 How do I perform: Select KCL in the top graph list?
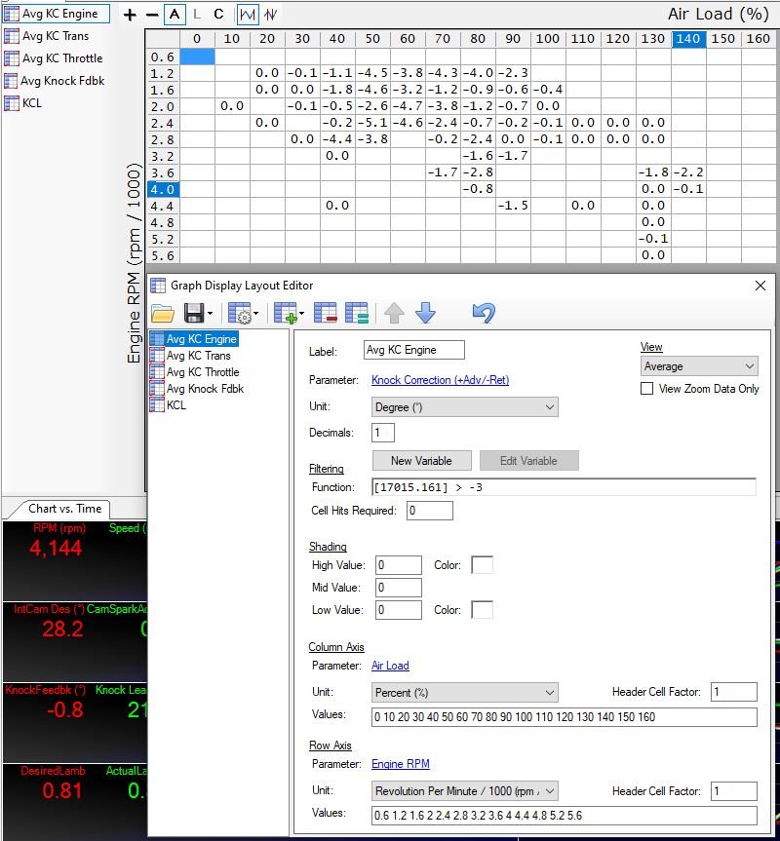tap(22, 103)
